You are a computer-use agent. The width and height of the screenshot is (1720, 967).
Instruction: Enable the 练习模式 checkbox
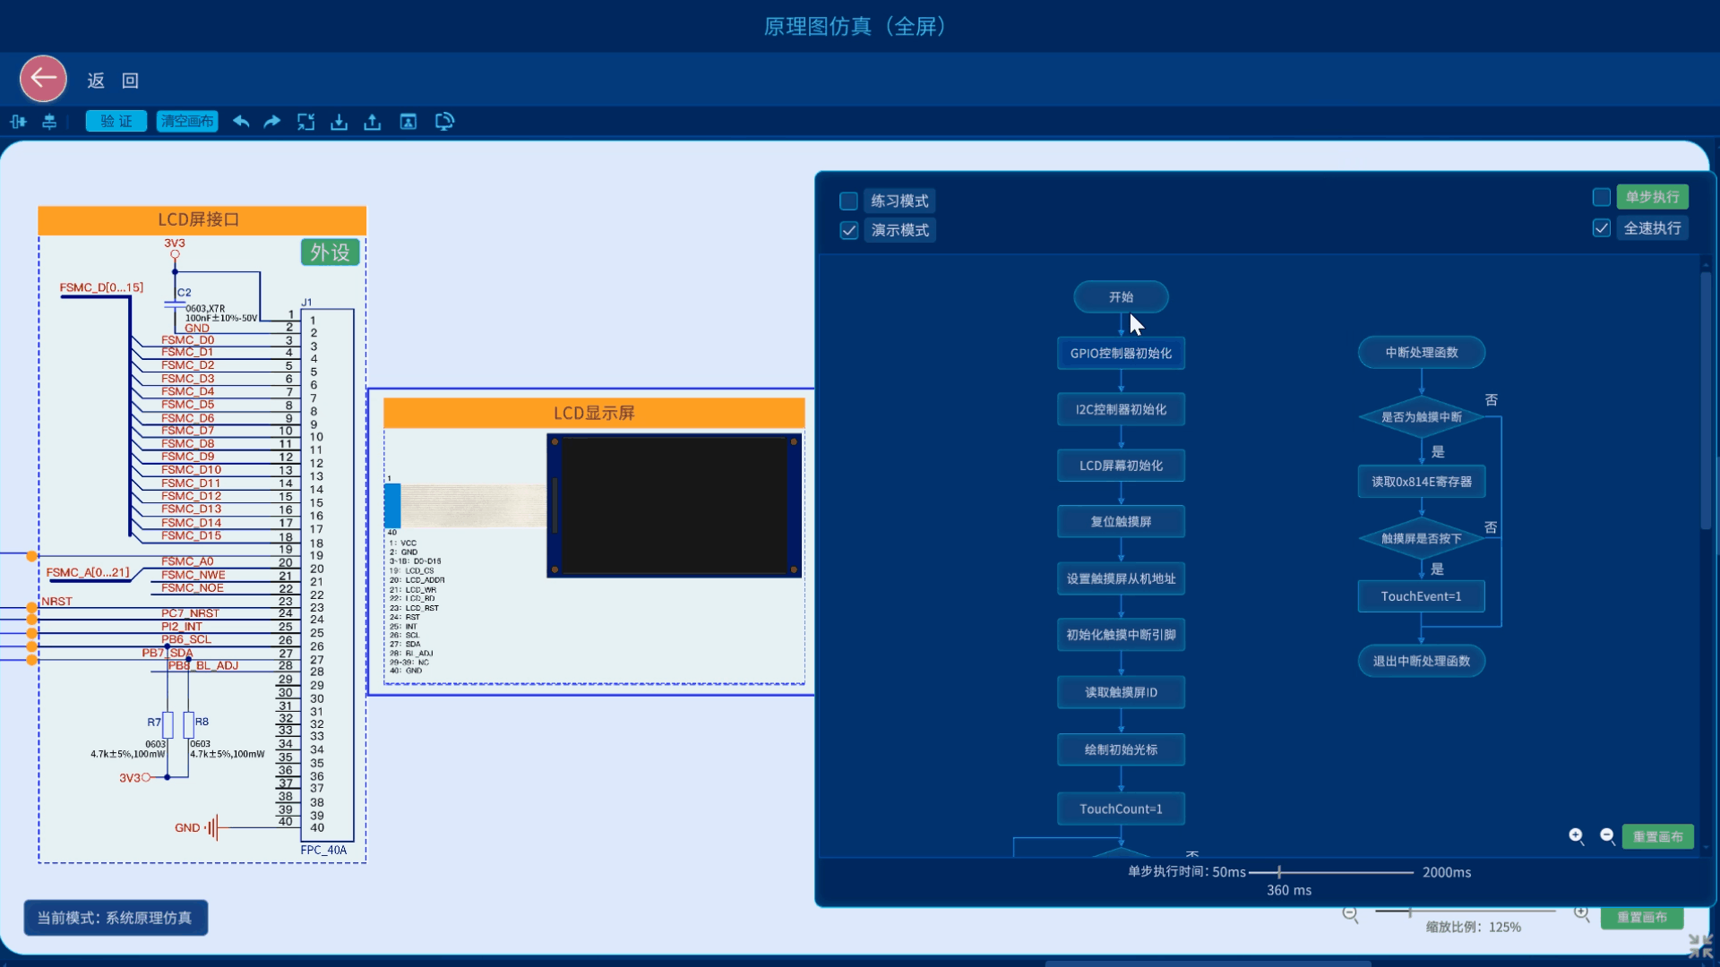(848, 201)
